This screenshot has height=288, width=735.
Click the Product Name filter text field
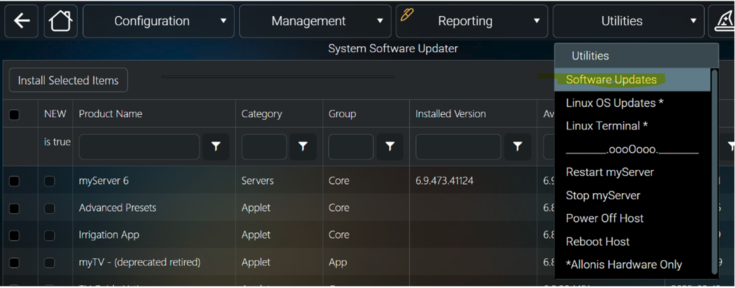pyautogui.click(x=139, y=146)
